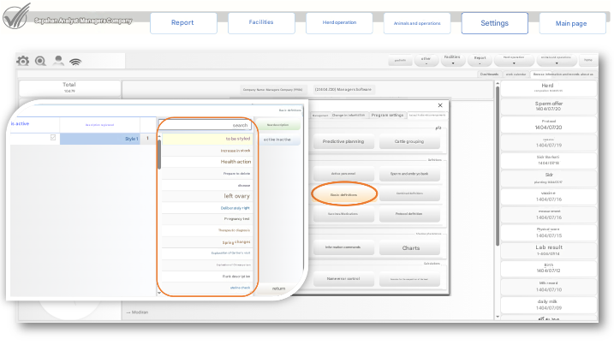The height and width of the screenshot is (345, 614).
Task: Click the Predictive planning button
Action: pos(343,141)
